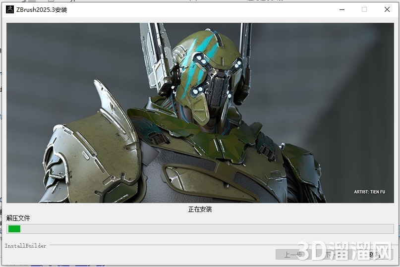
Task: Click the 上一步 (Back) button
Action: (293, 255)
